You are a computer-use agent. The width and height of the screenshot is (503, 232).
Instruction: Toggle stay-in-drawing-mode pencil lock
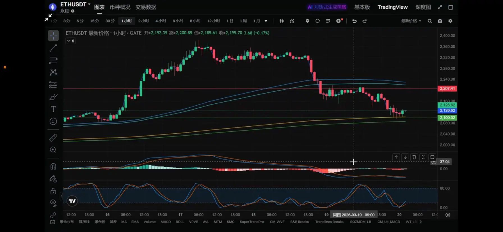(x=53, y=179)
